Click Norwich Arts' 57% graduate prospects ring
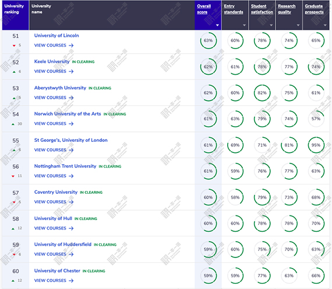The width and height of the screenshot is (332, 289). click(316, 119)
